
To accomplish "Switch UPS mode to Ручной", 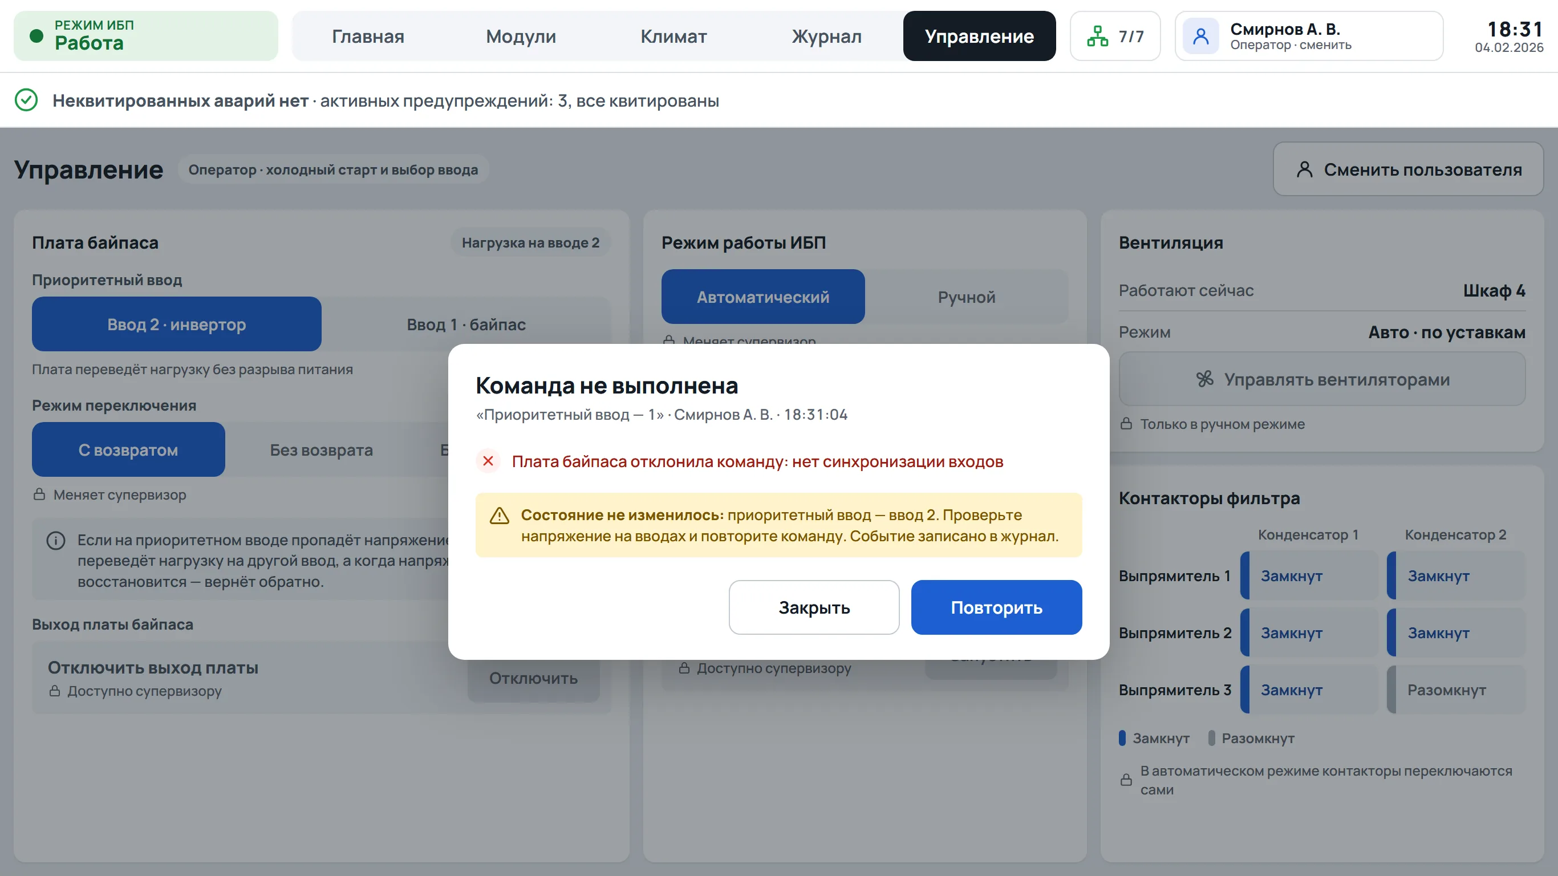I will click(x=967, y=297).
